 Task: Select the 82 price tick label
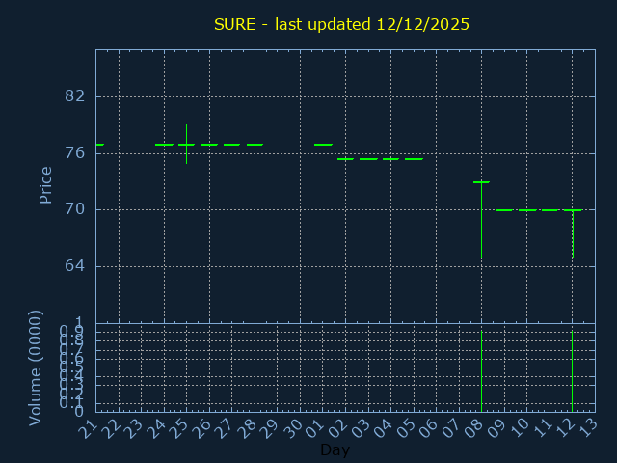pyautogui.click(x=74, y=96)
